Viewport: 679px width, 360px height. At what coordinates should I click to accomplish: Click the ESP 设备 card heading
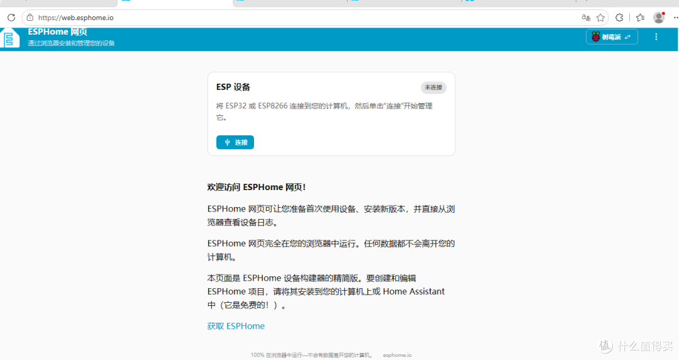point(233,87)
